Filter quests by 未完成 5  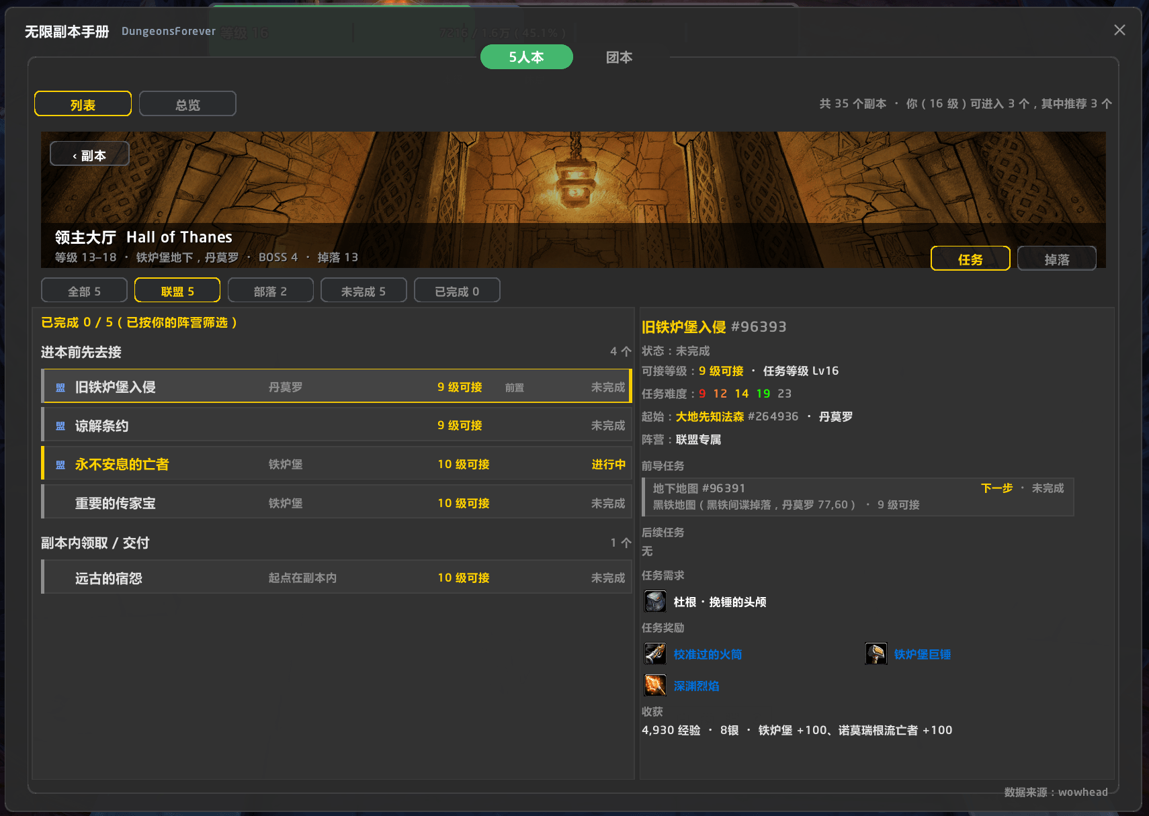(x=364, y=291)
